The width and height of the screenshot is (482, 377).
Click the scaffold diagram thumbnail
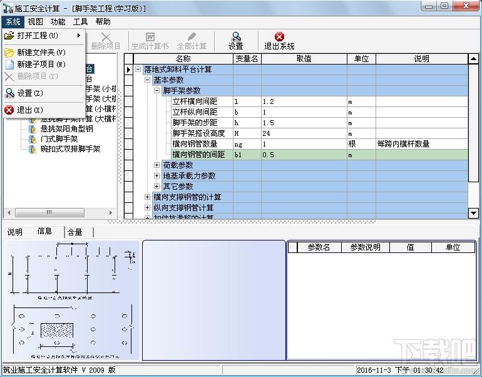73,300
